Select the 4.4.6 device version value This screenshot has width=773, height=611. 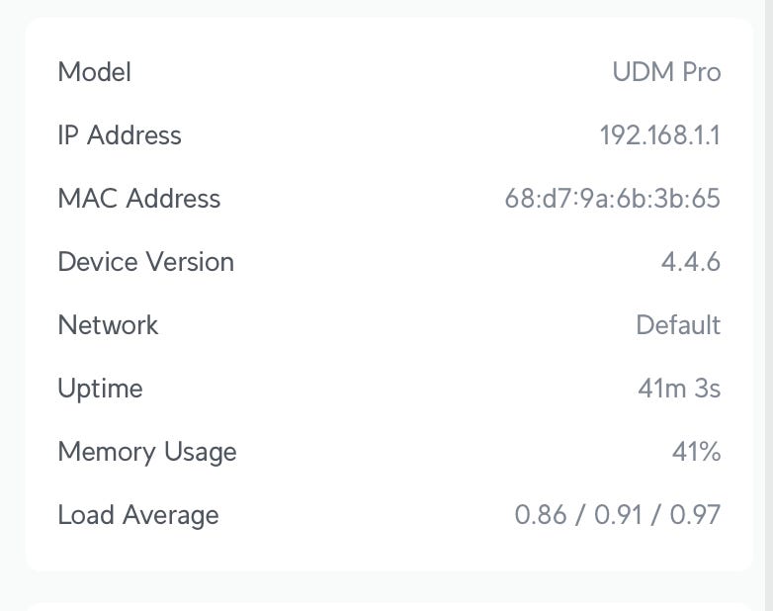tap(690, 262)
